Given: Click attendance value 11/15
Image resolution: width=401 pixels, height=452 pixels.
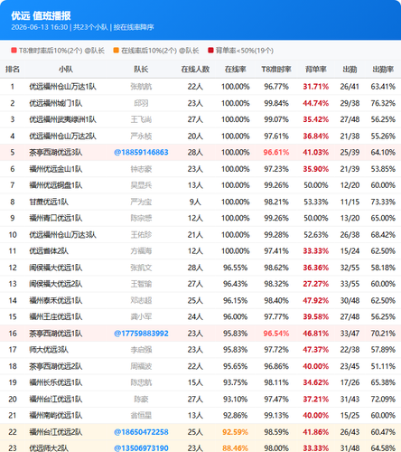Looking at the screenshot, I should pyautogui.click(x=350, y=202).
